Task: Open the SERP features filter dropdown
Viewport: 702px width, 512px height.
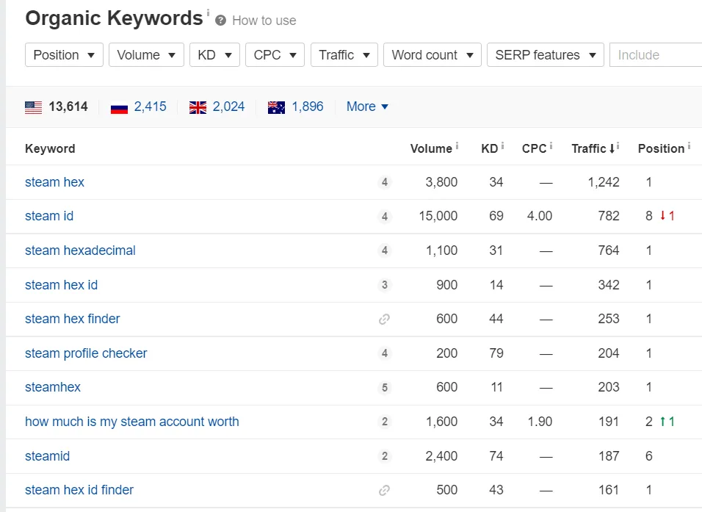Action: tap(546, 54)
